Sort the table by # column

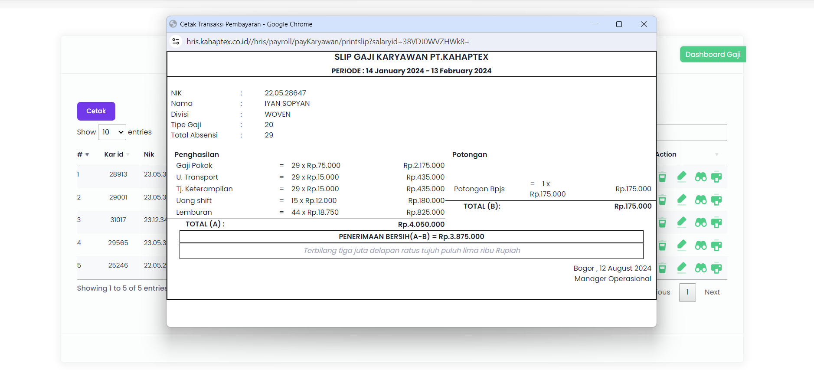point(83,154)
